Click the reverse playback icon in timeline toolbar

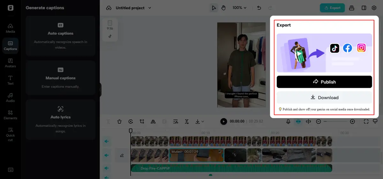pyautogui.click(x=131, y=121)
